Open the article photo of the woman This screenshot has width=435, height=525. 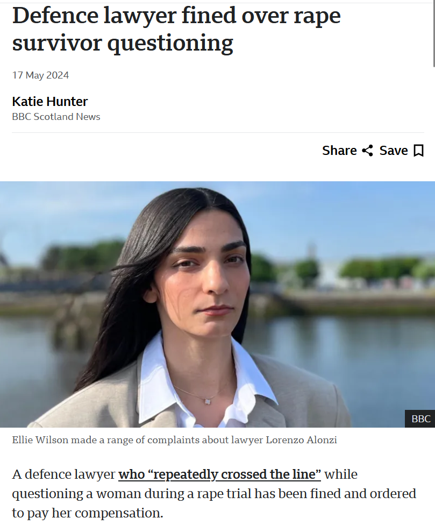[x=217, y=304]
